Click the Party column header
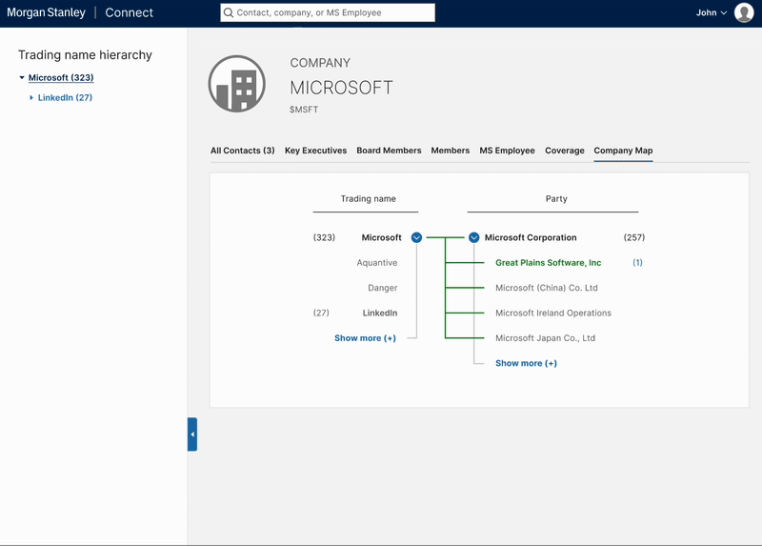Image resolution: width=762 pixels, height=546 pixels. [x=556, y=198]
